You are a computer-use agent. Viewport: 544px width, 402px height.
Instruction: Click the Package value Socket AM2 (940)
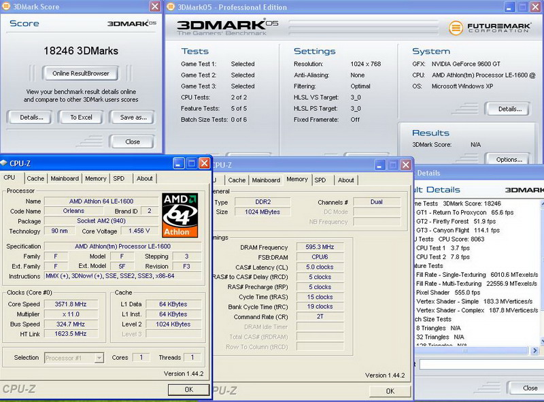101,221
